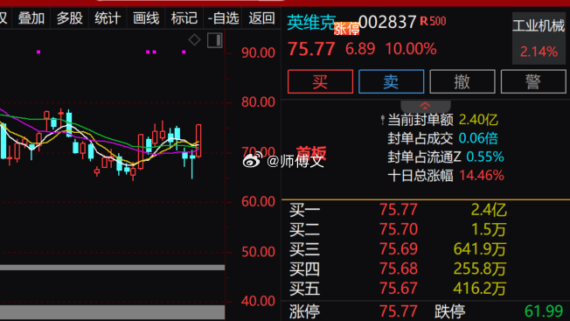The width and height of the screenshot is (570, 321).
Task: Click the 10.00% change percentage
Action: pyautogui.click(x=411, y=49)
